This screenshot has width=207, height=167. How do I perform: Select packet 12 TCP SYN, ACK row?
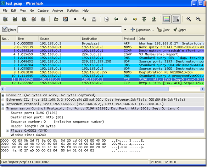[102, 83]
